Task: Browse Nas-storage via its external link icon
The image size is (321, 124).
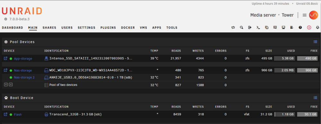Action: pyautogui.click(x=5, y=70)
